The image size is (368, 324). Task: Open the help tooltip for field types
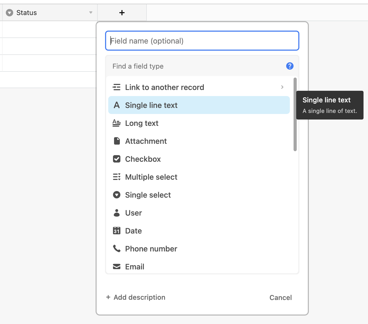[290, 66]
